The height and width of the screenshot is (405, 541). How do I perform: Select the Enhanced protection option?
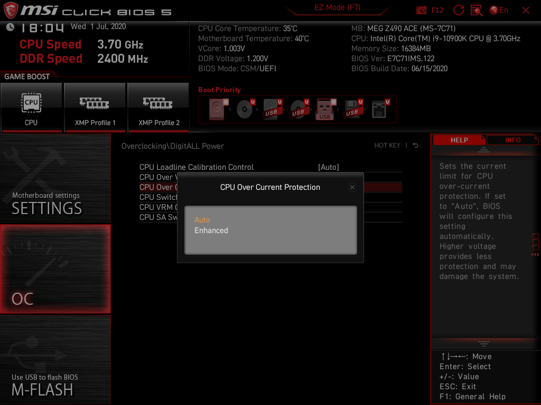211,230
